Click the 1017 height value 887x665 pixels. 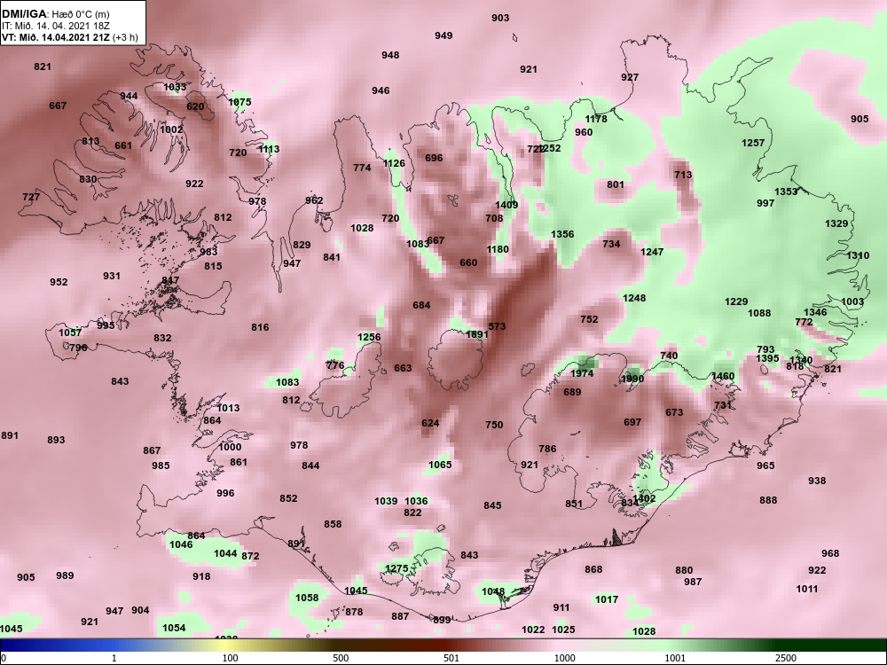click(x=607, y=599)
